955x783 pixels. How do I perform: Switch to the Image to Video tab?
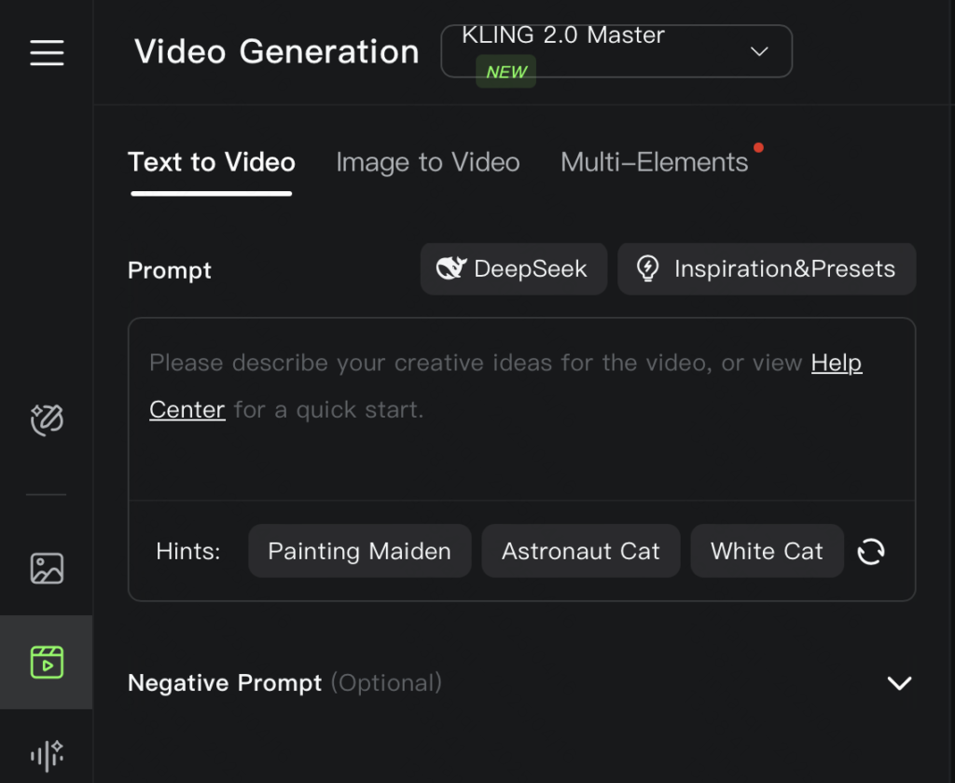click(427, 163)
